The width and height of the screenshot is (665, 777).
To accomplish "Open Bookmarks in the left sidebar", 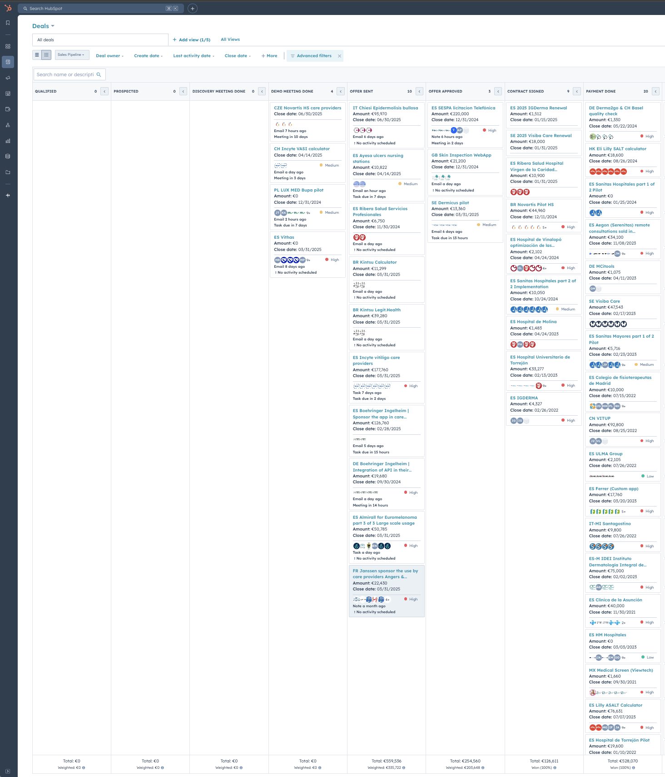I will pyautogui.click(x=8, y=23).
